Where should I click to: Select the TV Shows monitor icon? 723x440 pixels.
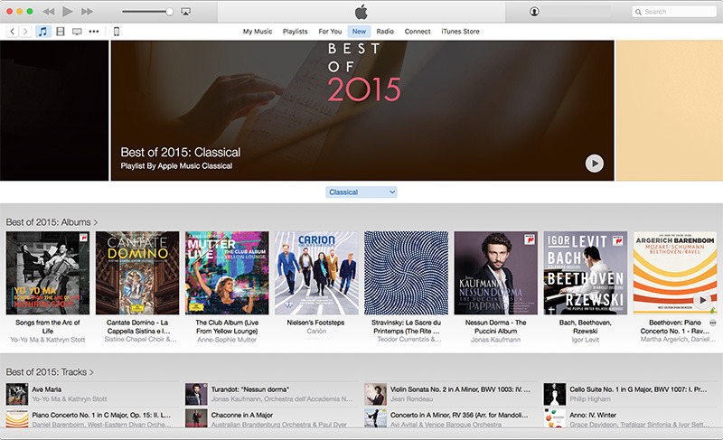[77, 32]
